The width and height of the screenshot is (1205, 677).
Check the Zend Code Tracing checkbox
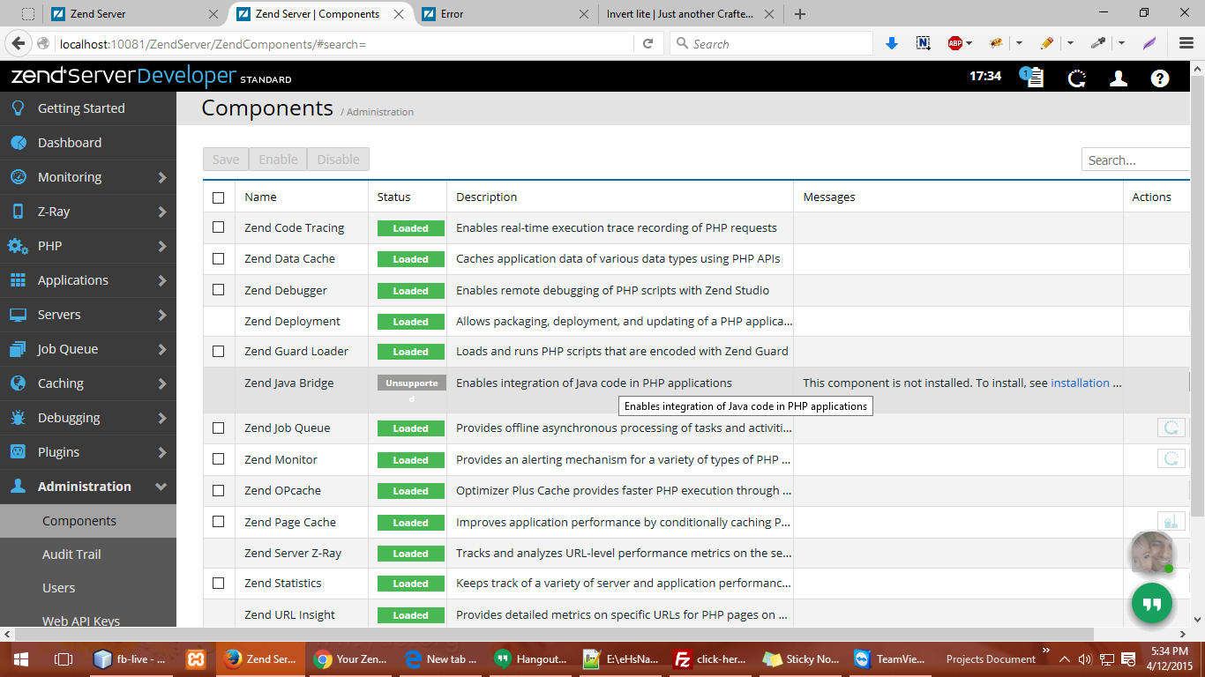[x=219, y=227]
